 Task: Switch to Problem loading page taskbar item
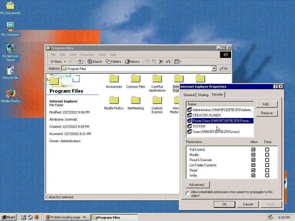coord(68,217)
